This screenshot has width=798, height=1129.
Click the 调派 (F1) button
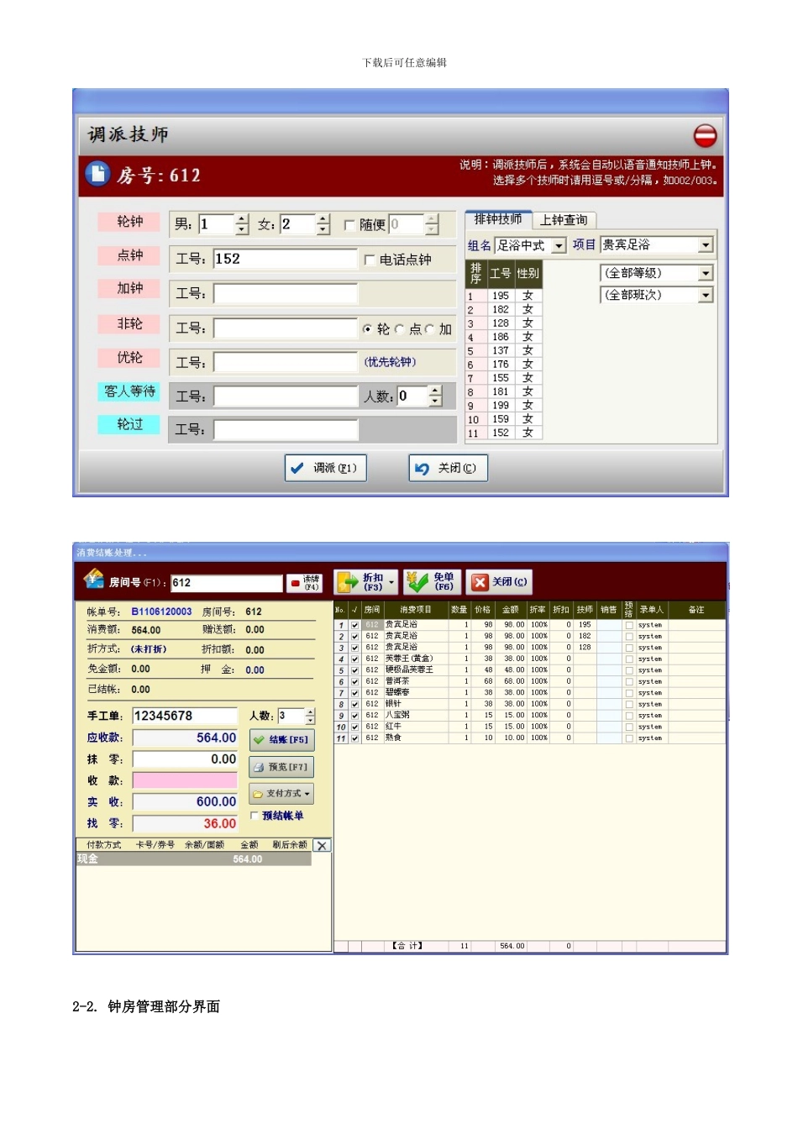326,468
